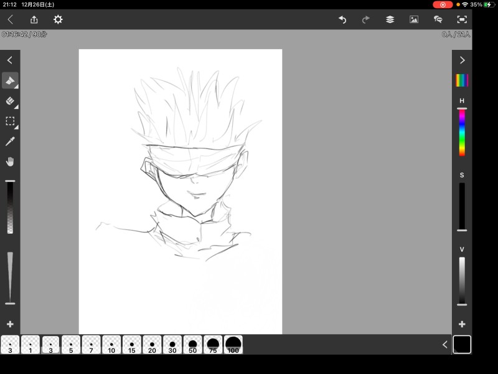Screen dimensions: 498x374
Task: Click the elapsed time '01:16:42 / 90分'
Action: 24,34
